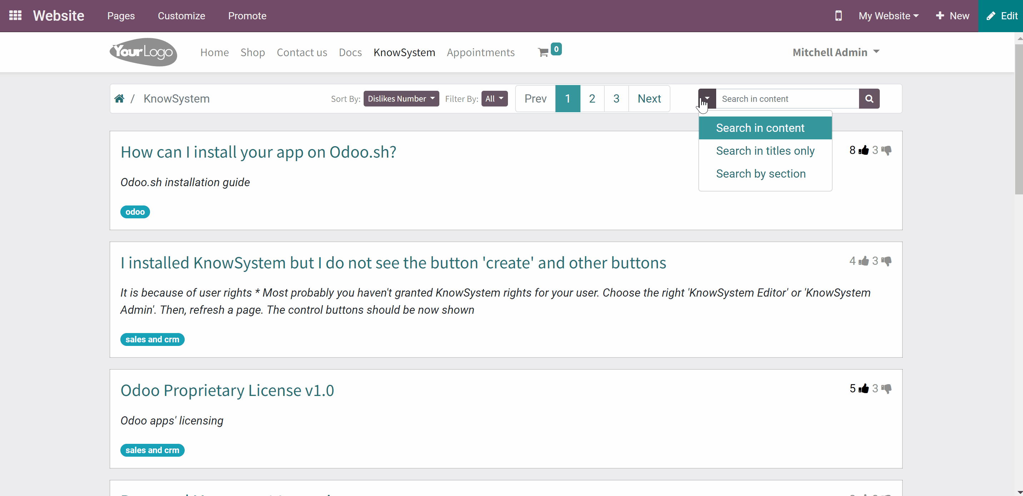Focus the Search in content input
This screenshot has width=1023, height=496.
[x=788, y=99]
